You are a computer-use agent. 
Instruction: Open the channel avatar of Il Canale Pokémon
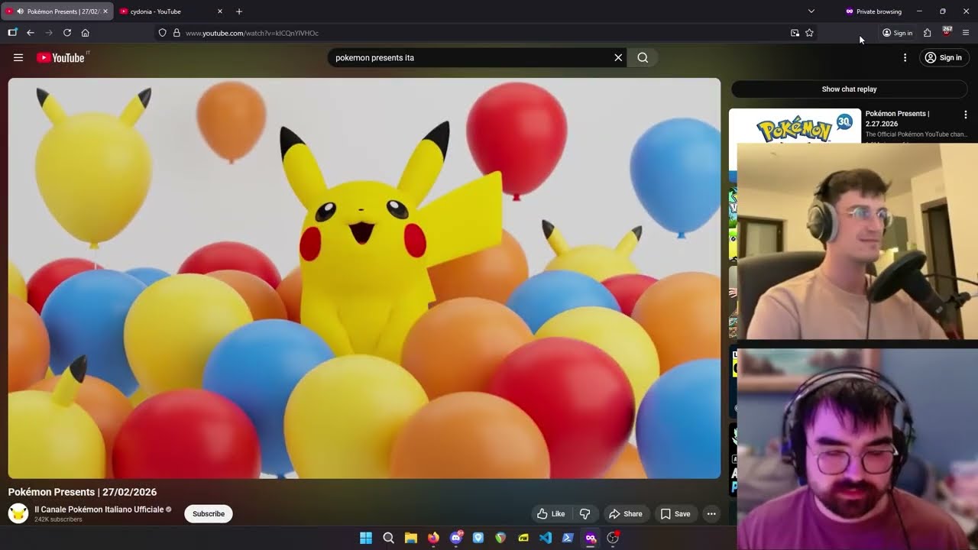coord(18,513)
